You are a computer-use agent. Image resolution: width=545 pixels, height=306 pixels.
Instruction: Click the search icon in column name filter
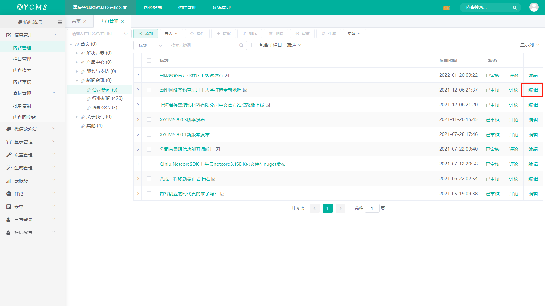point(126,34)
